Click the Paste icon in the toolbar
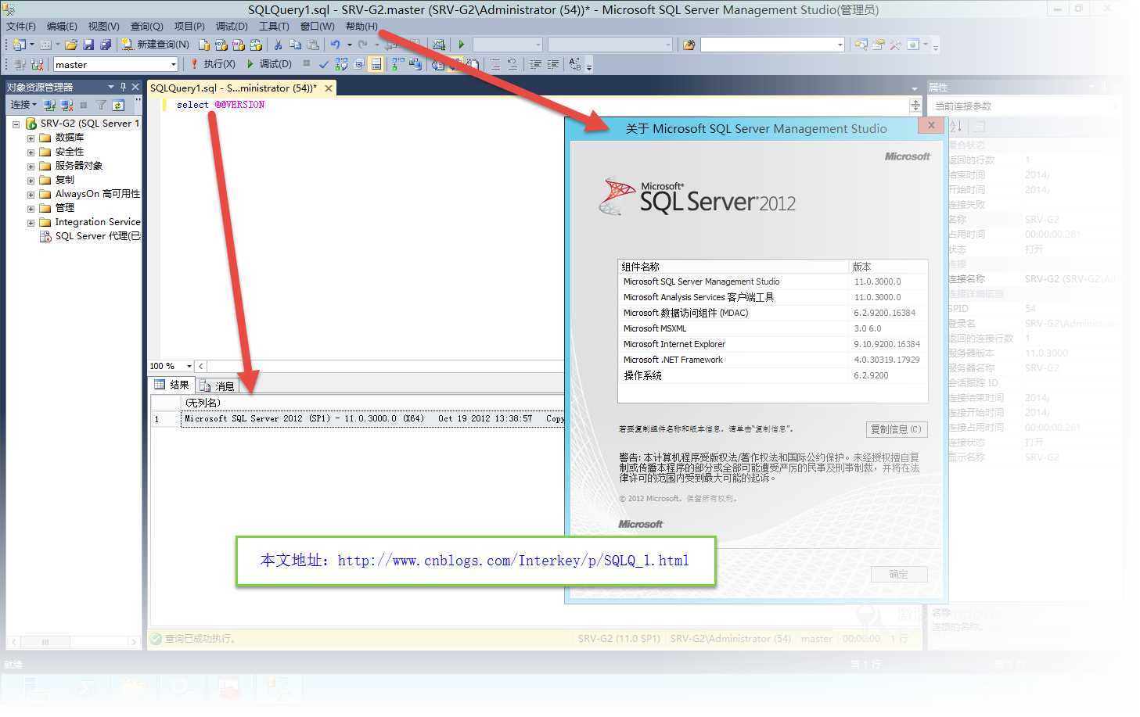Image resolution: width=1140 pixels, height=717 pixels. coord(312,45)
